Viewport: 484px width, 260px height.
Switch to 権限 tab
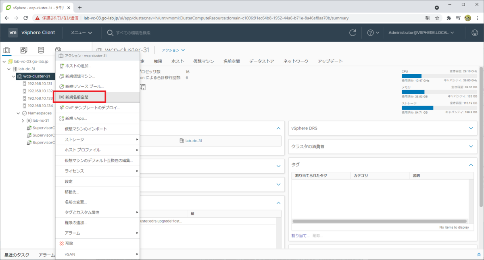(x=158, y=61)
